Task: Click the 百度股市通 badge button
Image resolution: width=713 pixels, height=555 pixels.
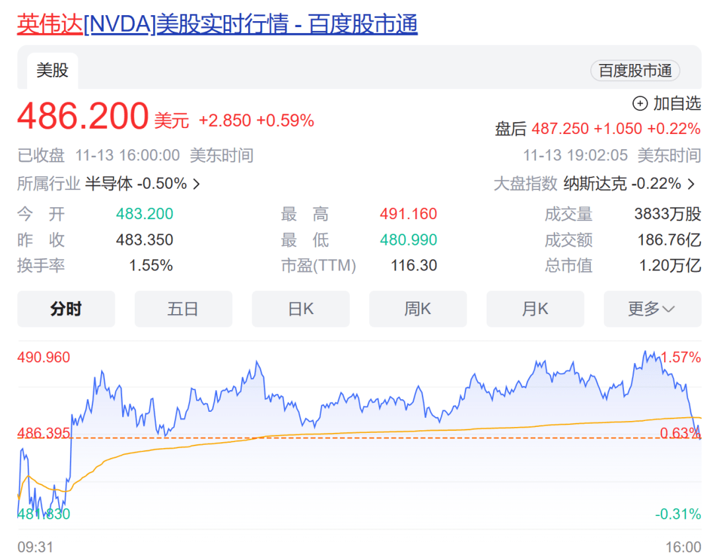Action: [x=634, y=71]
